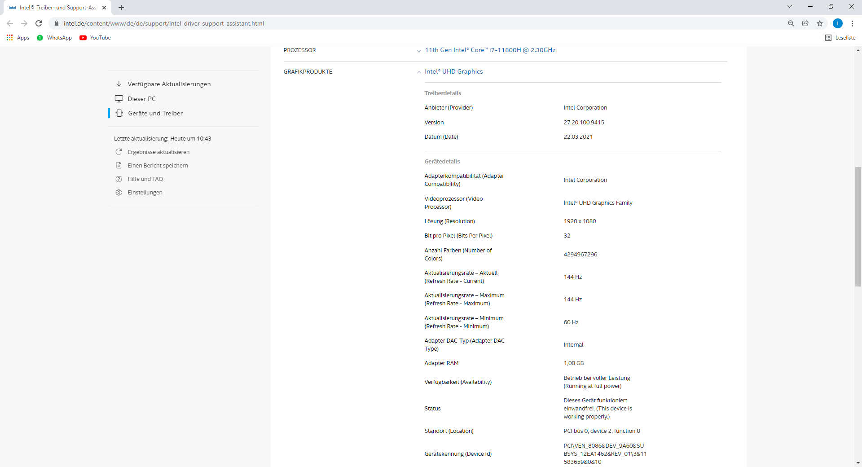Viewport: 862px width, 467px height.
Task: Click the minimum refresh rate 60 Hz
Action: tap(571, 322)
